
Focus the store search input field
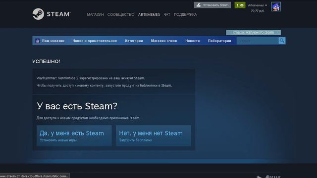click(x=258, y=41)
